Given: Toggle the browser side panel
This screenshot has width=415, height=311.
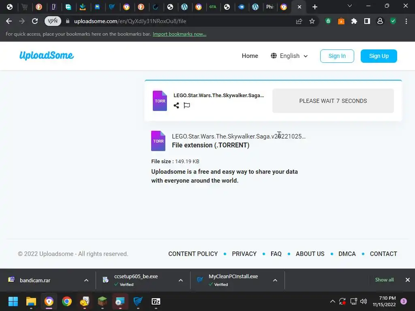Looking at the screenshot, I should click(x=367, y=21).
